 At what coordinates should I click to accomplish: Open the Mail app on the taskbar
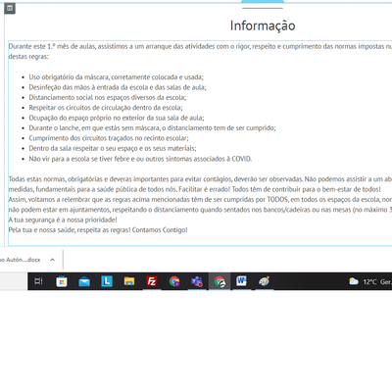click(84, 281)
